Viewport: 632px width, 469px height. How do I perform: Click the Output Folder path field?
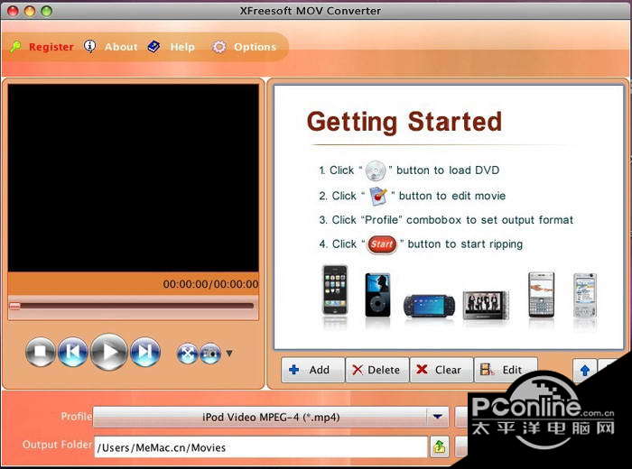point(261,446)
